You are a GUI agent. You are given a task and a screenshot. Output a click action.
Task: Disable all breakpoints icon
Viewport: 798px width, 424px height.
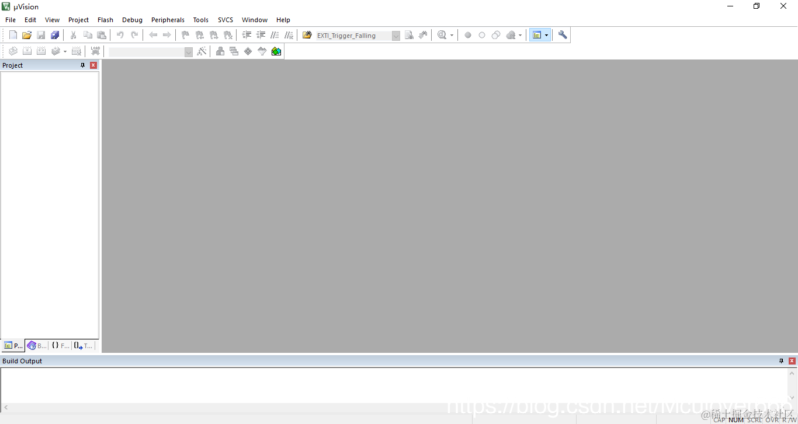496,35
